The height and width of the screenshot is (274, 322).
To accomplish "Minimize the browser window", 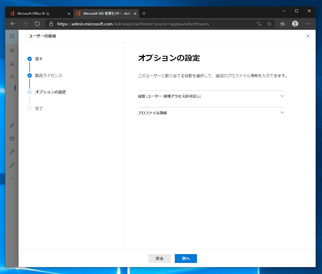I will point(284,11).
